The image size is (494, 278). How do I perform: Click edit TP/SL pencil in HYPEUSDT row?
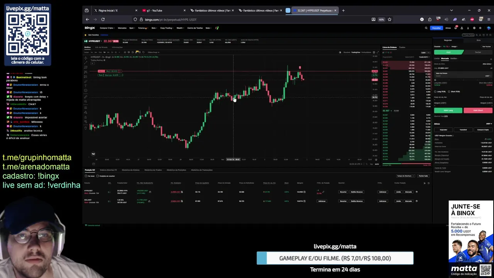323,192
